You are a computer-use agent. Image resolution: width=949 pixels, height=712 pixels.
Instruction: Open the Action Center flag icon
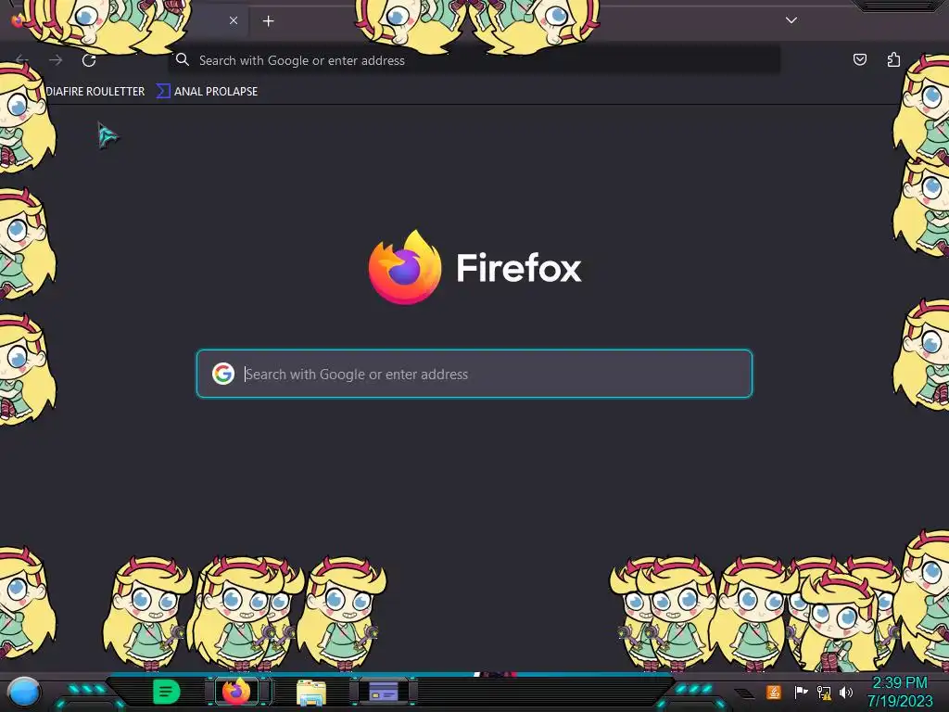(801, 692)
